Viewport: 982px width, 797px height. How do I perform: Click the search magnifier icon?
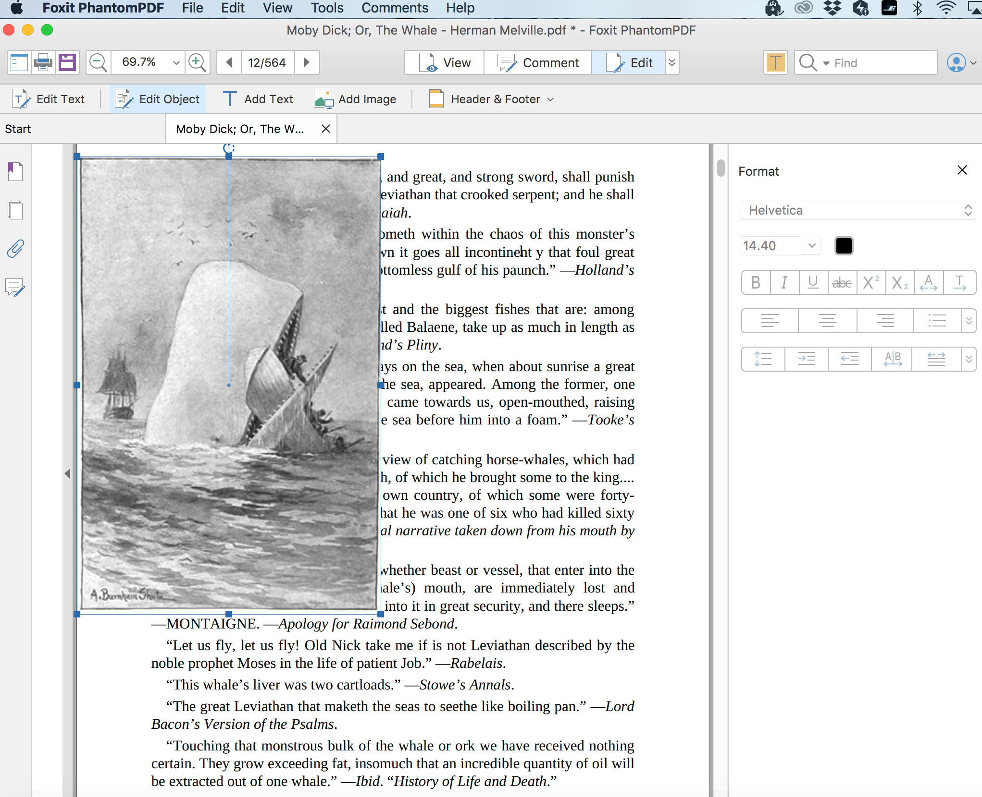tap(808, 62)
